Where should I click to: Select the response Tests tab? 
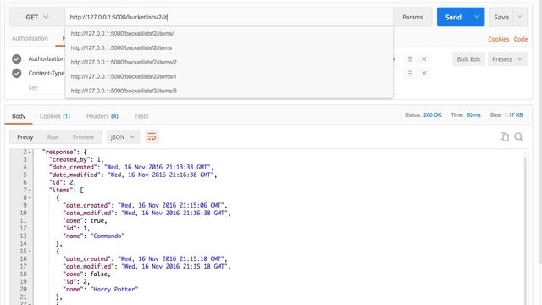pos(141,116)
